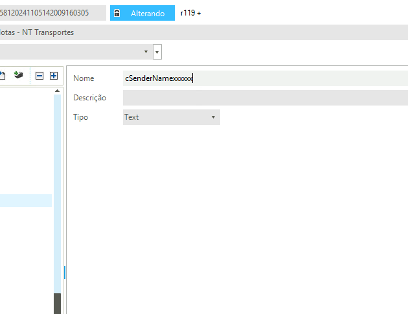Click the green-arrow import icon in tree toolbar
This screenshot has width=408, height=314.
[x=19, y=76]
